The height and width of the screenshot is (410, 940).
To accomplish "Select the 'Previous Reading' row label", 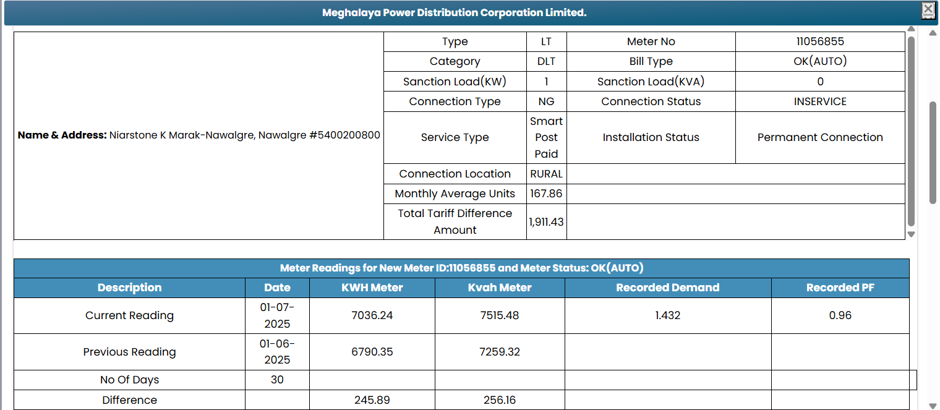I will 129,352.
